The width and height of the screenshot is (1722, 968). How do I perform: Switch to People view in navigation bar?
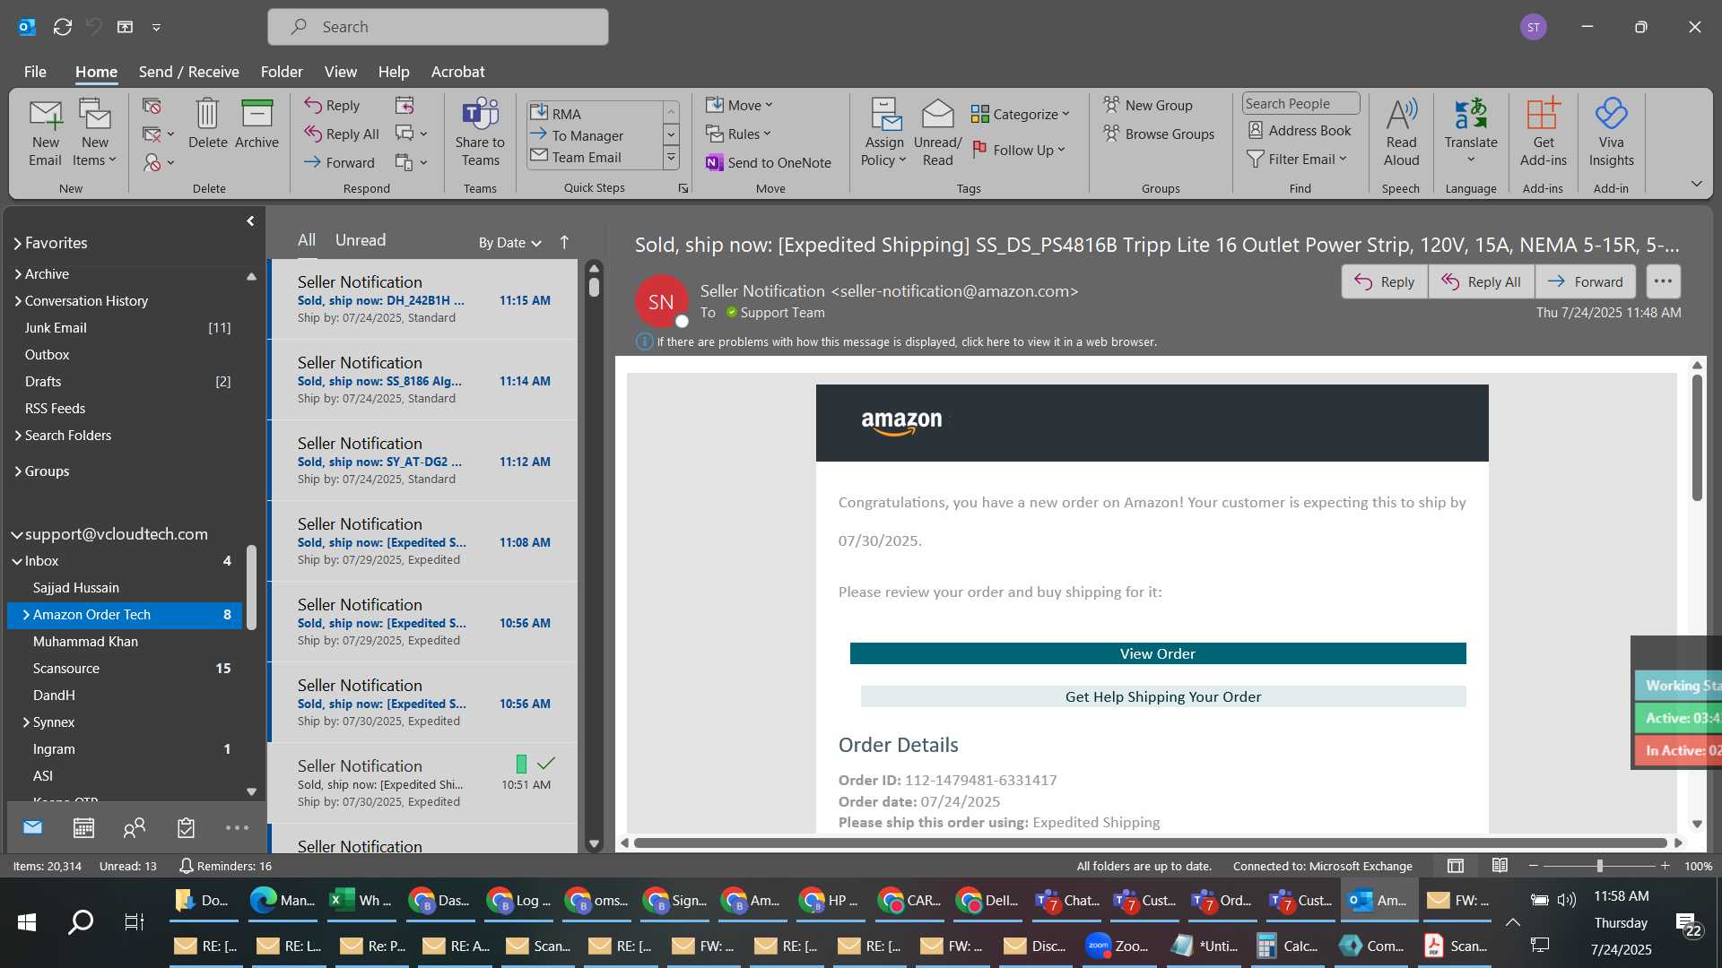pos(135,827)
